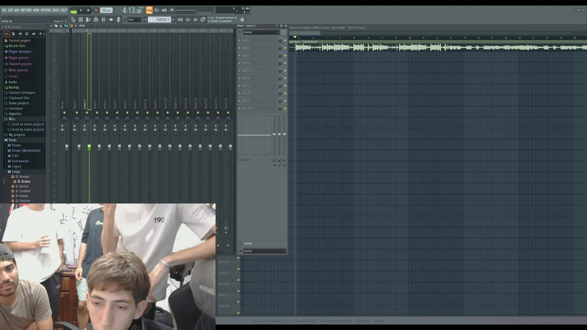
Task: Click the Slot 6 mix level knob
Action: point(280,78)
